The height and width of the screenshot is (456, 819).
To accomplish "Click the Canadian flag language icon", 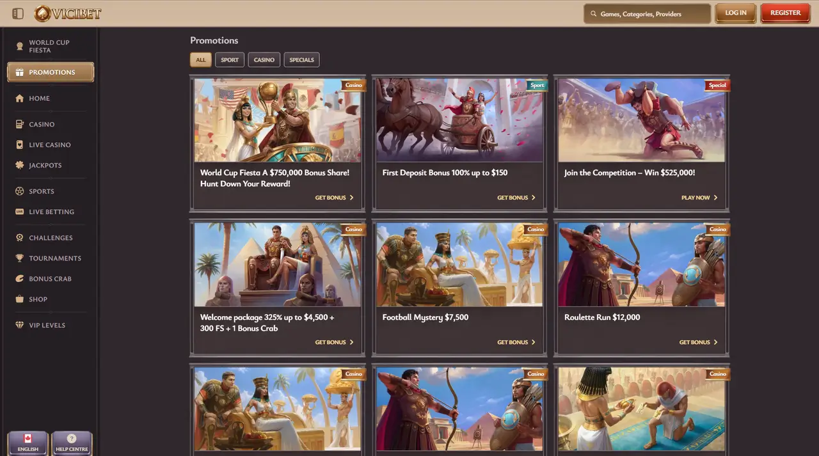I will tap(28, 439).
